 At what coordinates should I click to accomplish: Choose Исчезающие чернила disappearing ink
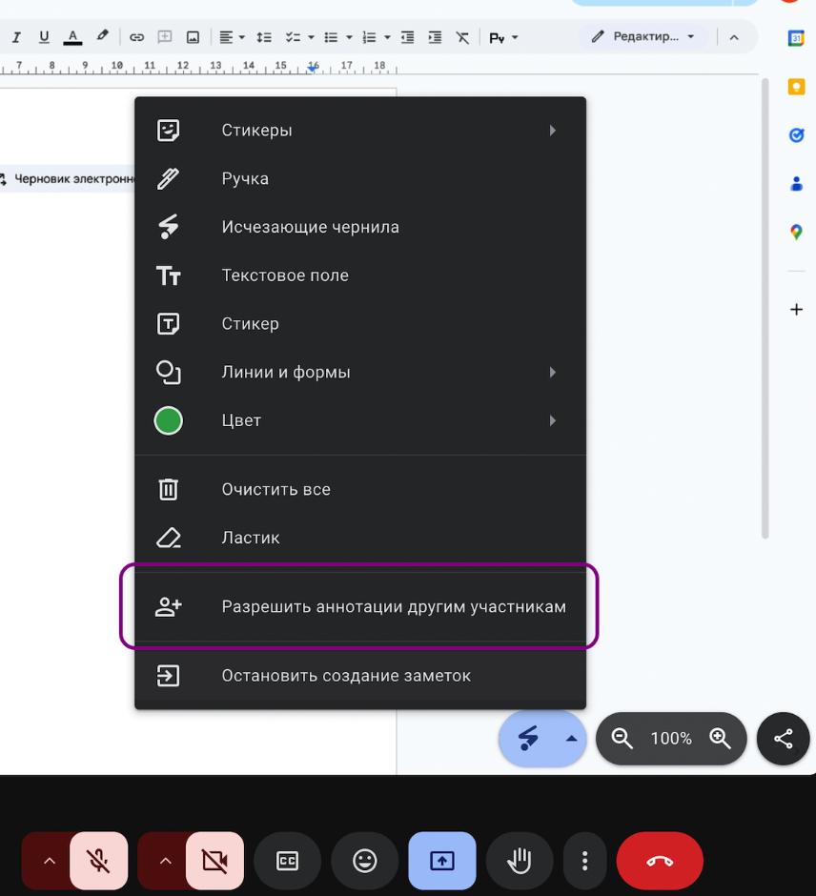point(310,227)
